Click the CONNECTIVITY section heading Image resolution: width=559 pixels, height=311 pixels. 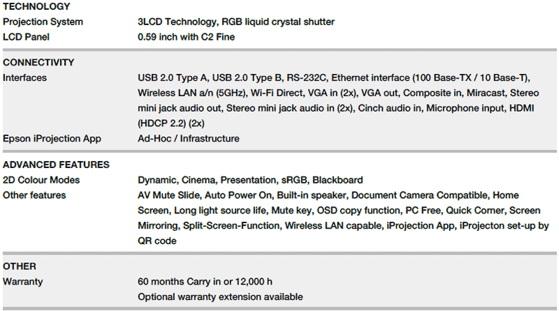pyautogui.click(x=38, y=62)
